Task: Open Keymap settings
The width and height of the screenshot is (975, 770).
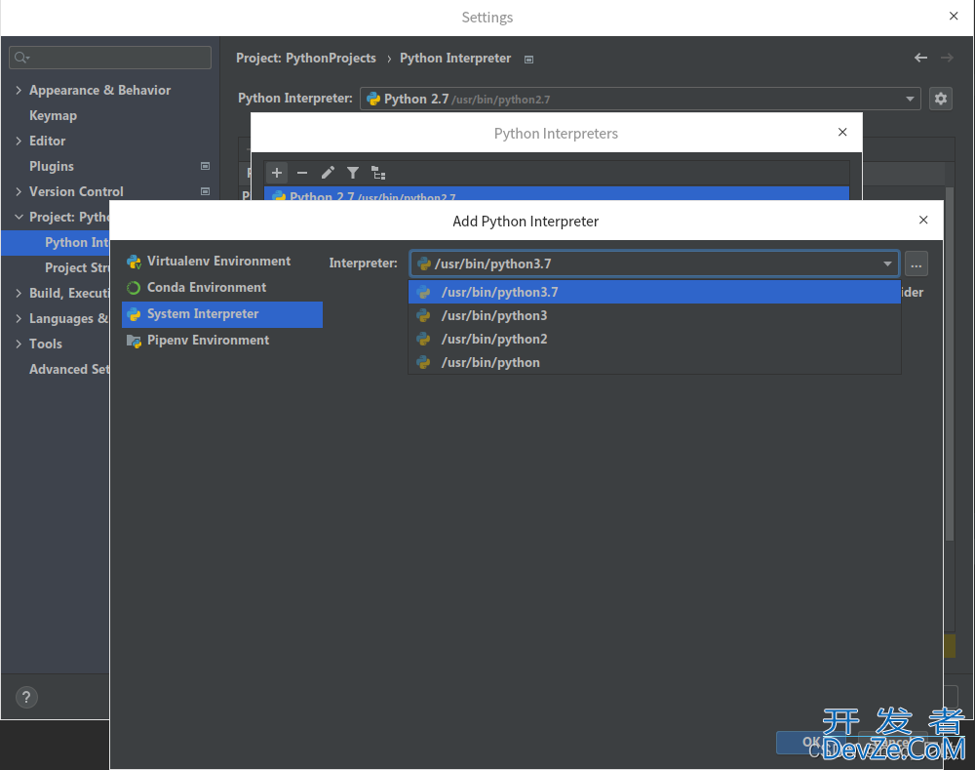Action: click(x=53, y=116)
